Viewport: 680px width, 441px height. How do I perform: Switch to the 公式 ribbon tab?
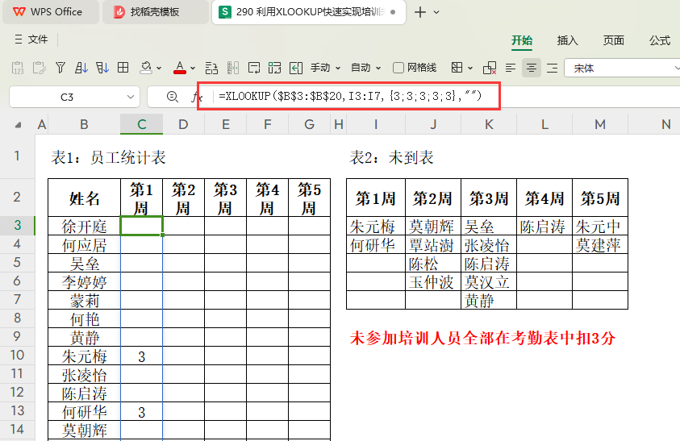660,40
